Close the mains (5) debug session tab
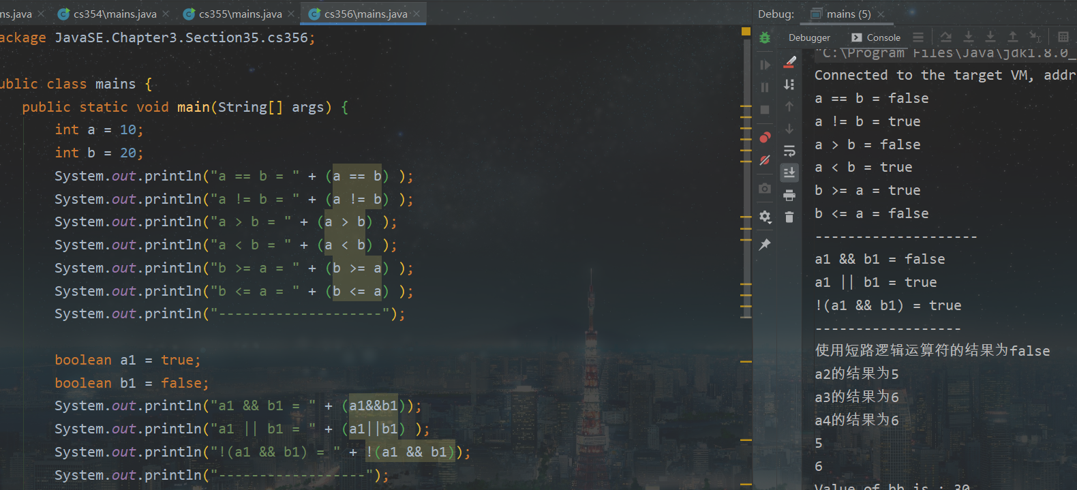 point(881,14)
